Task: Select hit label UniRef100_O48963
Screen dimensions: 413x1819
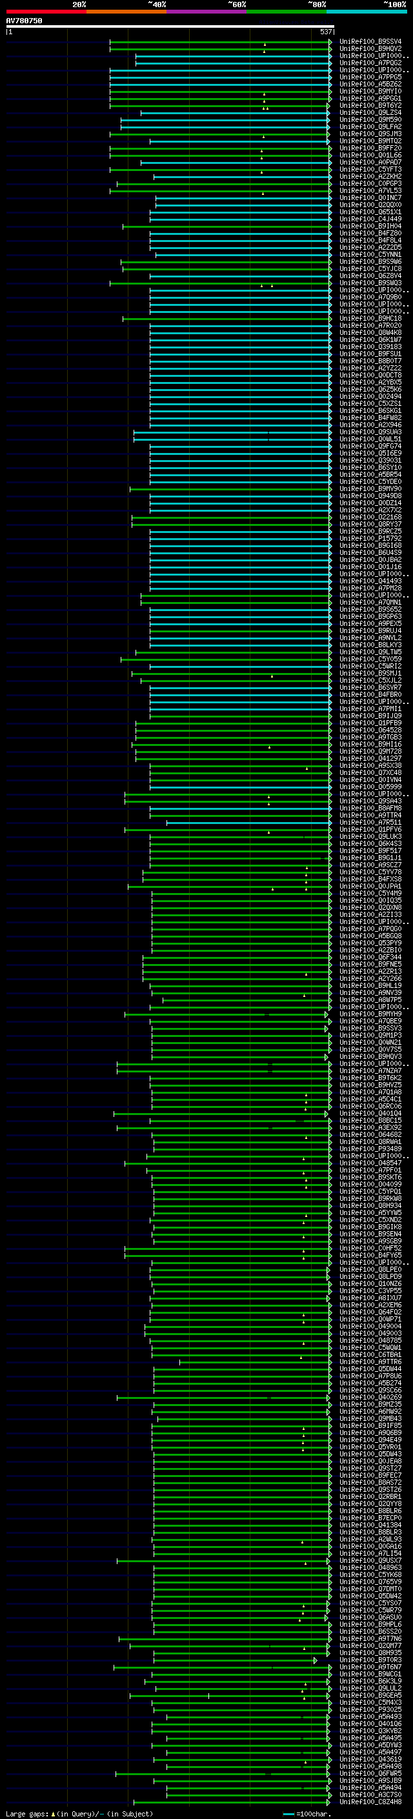Action: pos(370,1567)
